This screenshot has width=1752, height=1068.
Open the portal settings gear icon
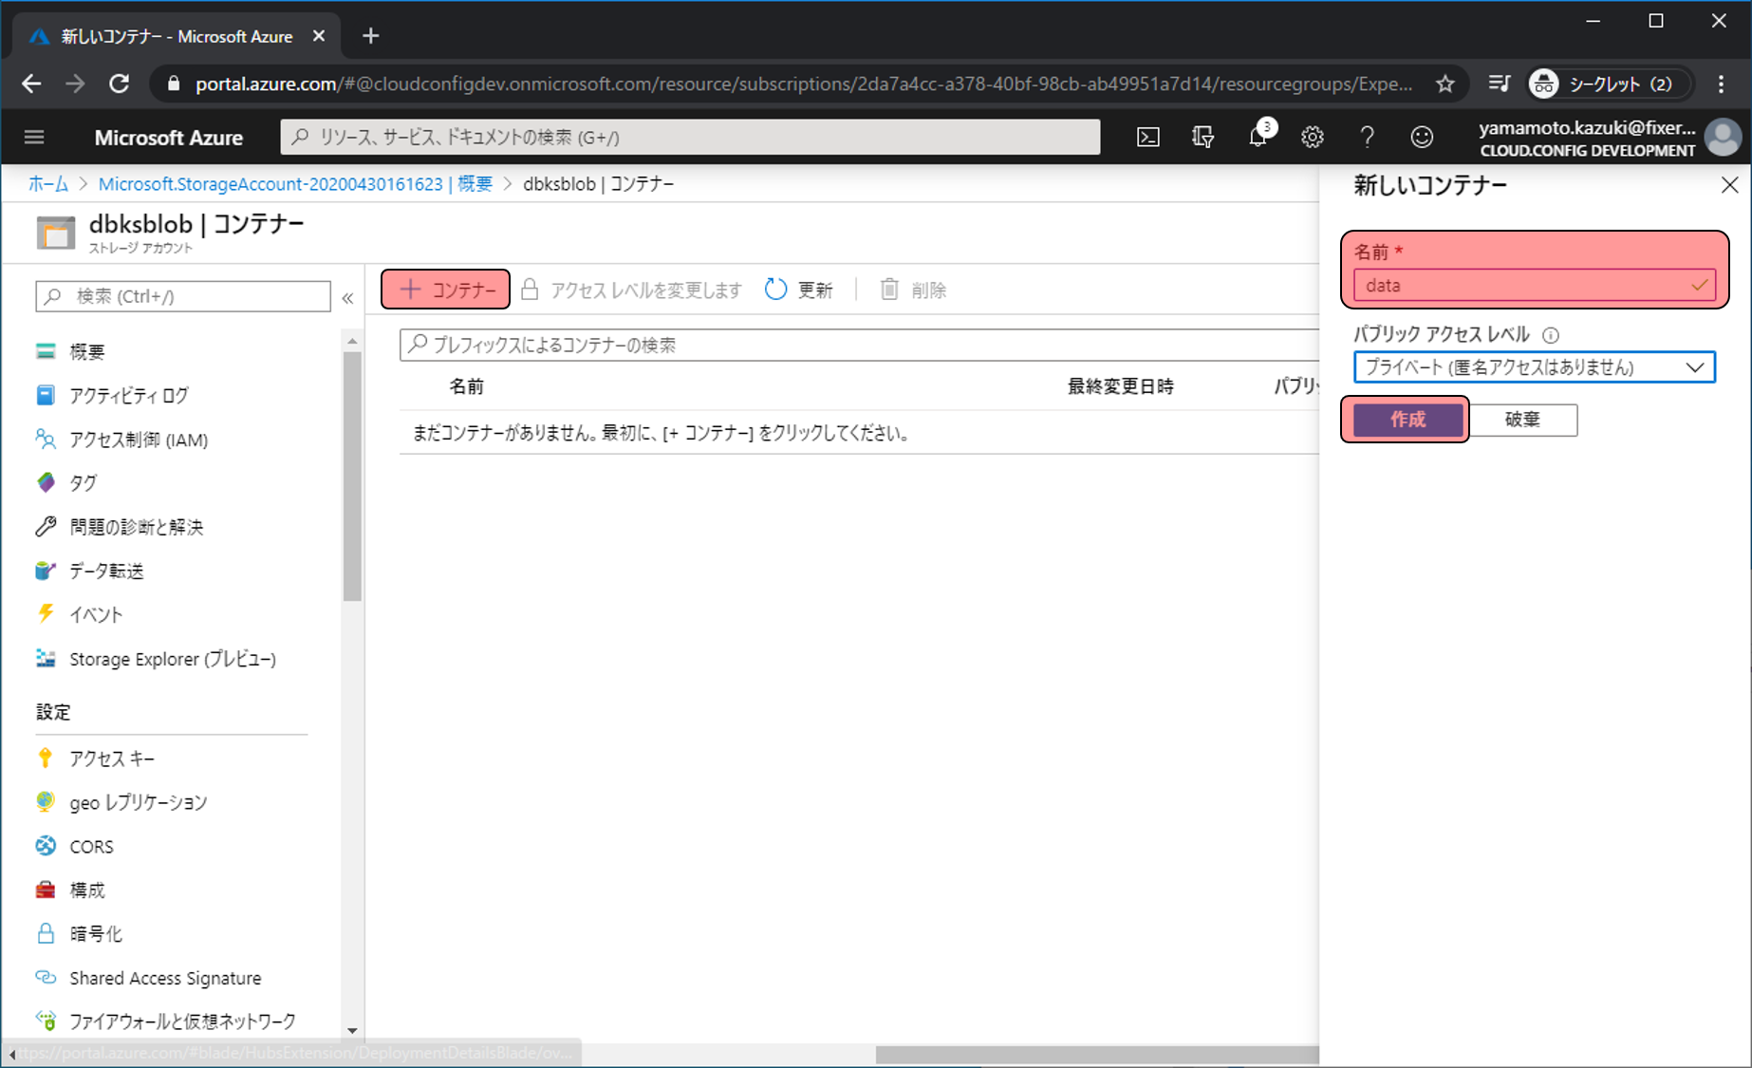(x=1312, y=138)
